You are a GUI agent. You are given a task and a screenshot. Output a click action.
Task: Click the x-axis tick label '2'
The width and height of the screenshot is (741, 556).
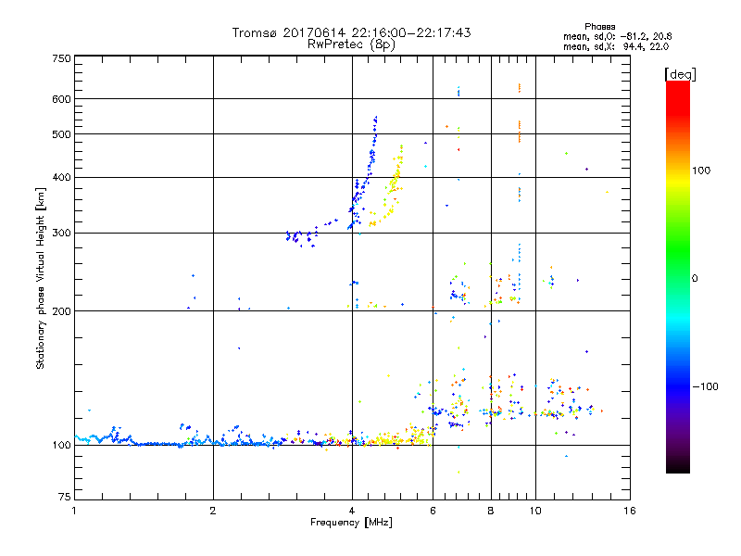[213, 511]
